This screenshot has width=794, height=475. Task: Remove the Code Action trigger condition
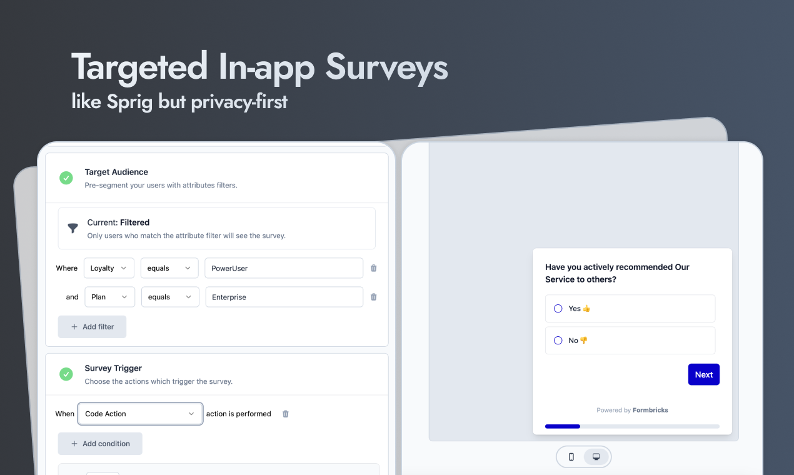(x=286, y=414)
